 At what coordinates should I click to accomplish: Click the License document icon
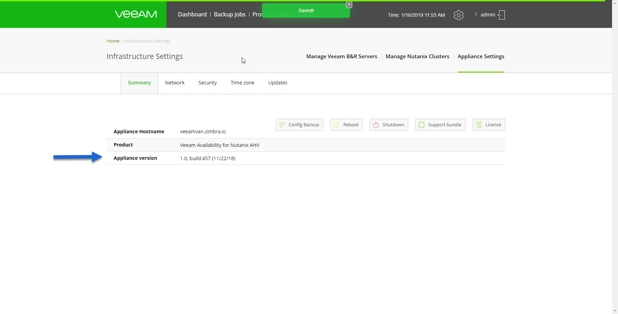(479, 125)
